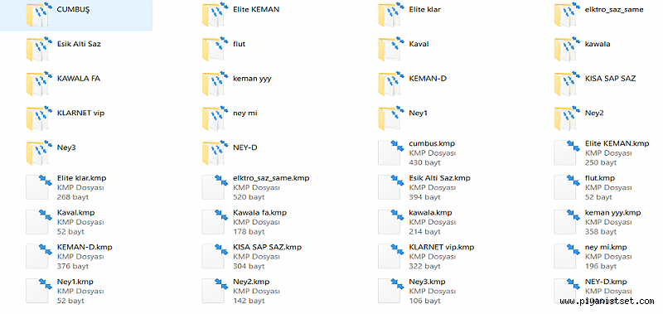This screenshot has width=663, height=314.
Task: Click the '520 bayt' size text
Action: pyautogui.click(x=249, y=197)
